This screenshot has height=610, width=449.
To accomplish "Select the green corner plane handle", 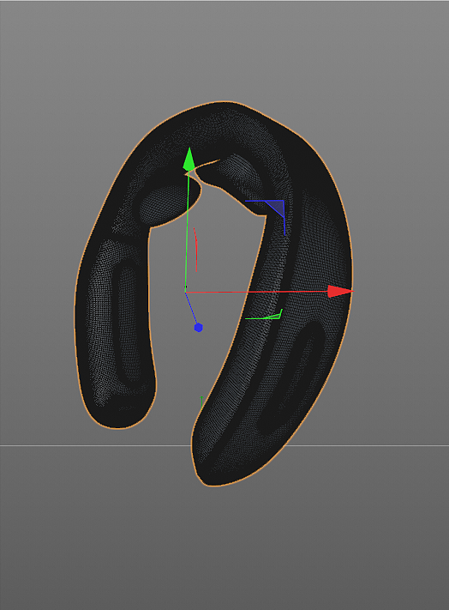I will pyautogui.click(x=273, y=316).
